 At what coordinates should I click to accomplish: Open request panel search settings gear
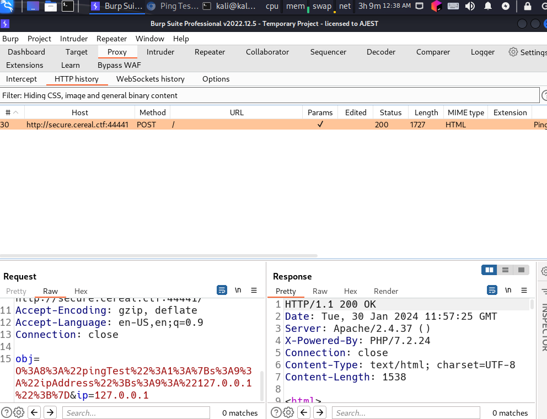pyautogui.click(x=19, y=412)
